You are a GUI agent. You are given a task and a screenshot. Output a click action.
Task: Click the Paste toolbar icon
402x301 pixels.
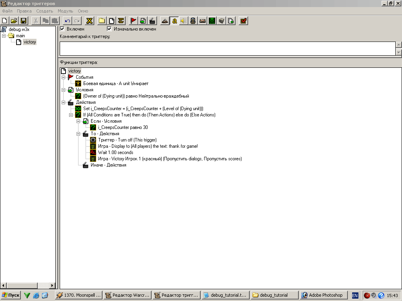tap(55, 21)
